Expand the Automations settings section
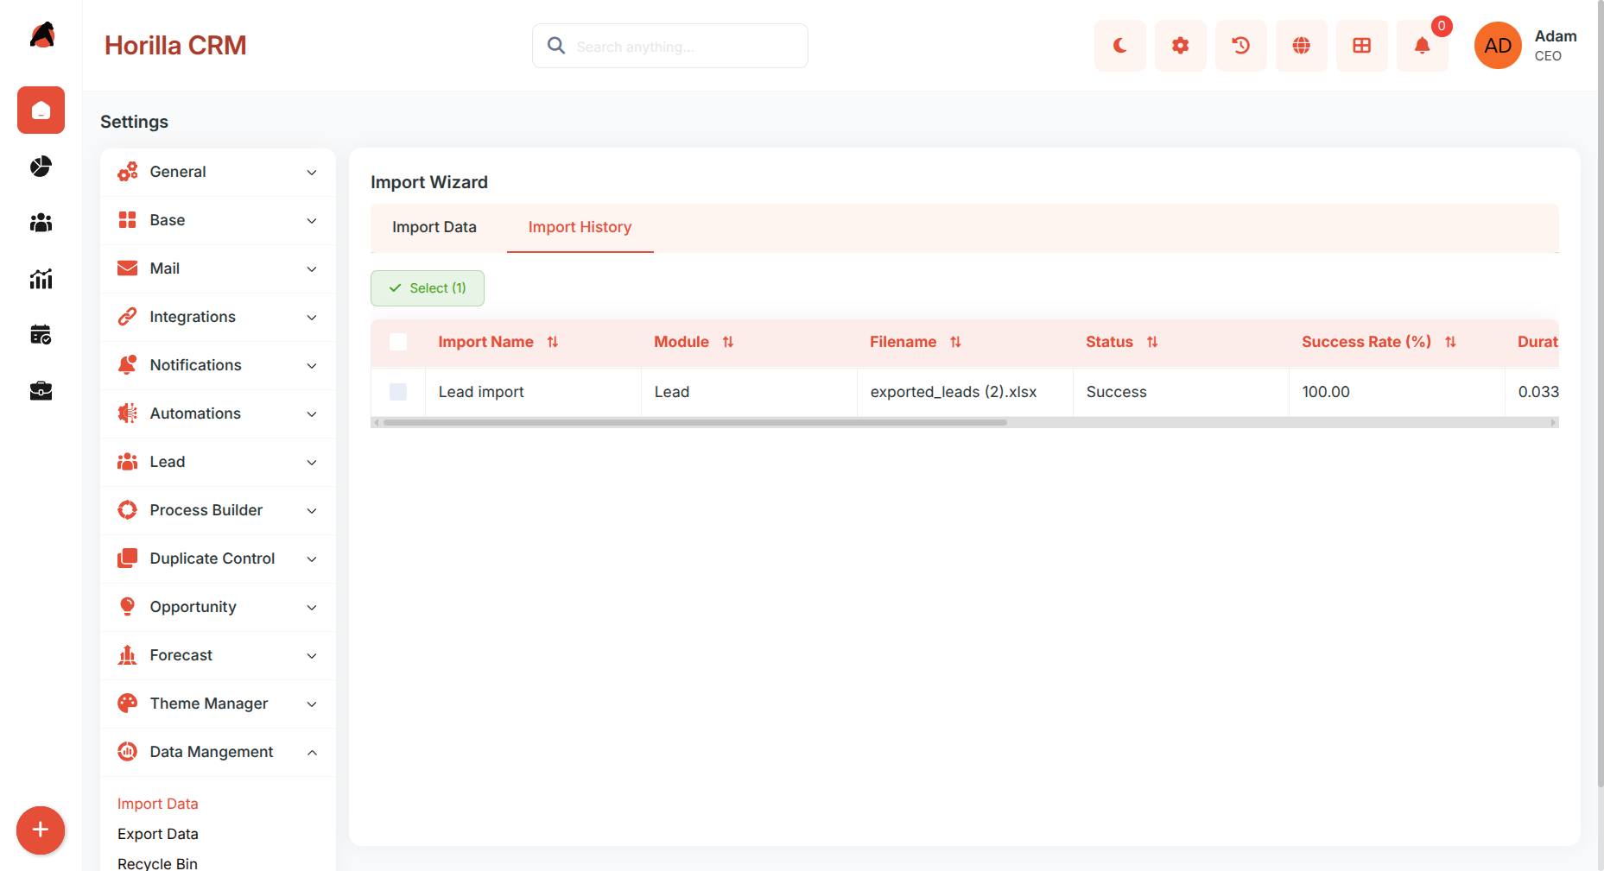The image size is (1604, 871). click(218, 413)
